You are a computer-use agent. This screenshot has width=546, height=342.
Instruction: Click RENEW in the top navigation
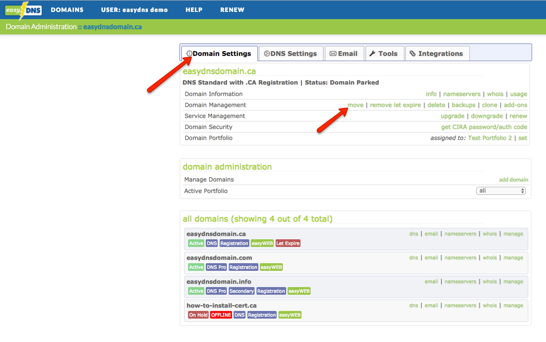click(232, 10)
